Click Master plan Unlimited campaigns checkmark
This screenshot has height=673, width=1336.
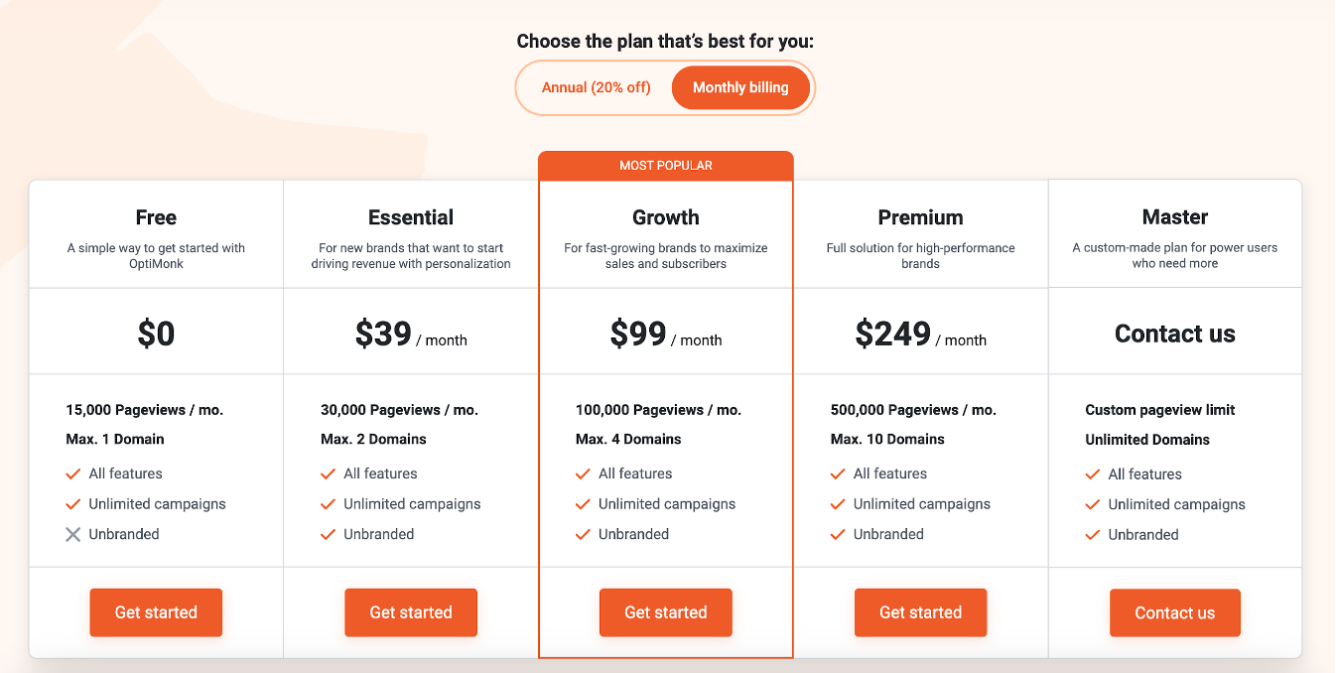click(1093, 504)
